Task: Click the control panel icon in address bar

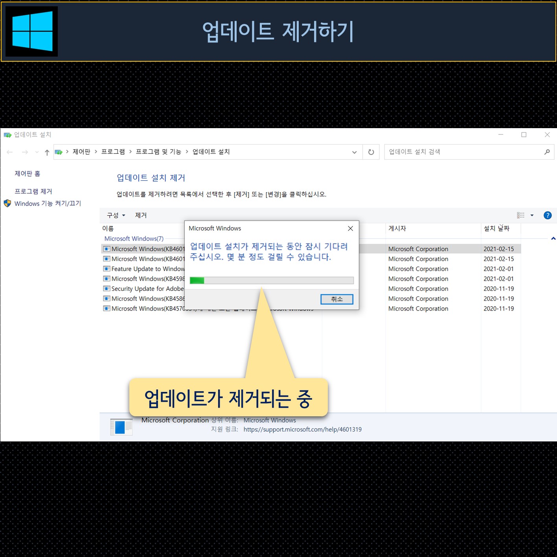Action: pos(59,152)
